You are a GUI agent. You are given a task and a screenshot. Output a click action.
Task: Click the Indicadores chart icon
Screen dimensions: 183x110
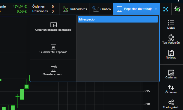[65, 9]
